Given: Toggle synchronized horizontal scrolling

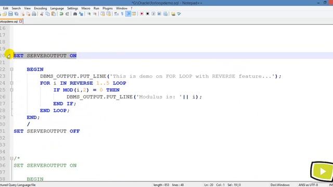Looking at the screenshot, I should coord(109,14).
